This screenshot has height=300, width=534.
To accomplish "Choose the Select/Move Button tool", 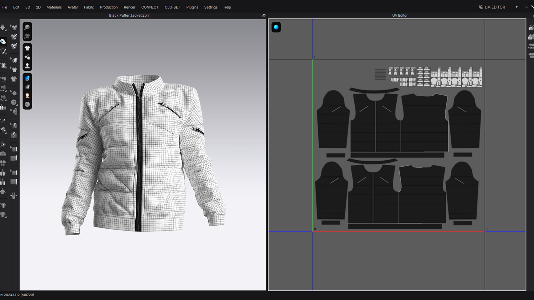I will 14,93.
